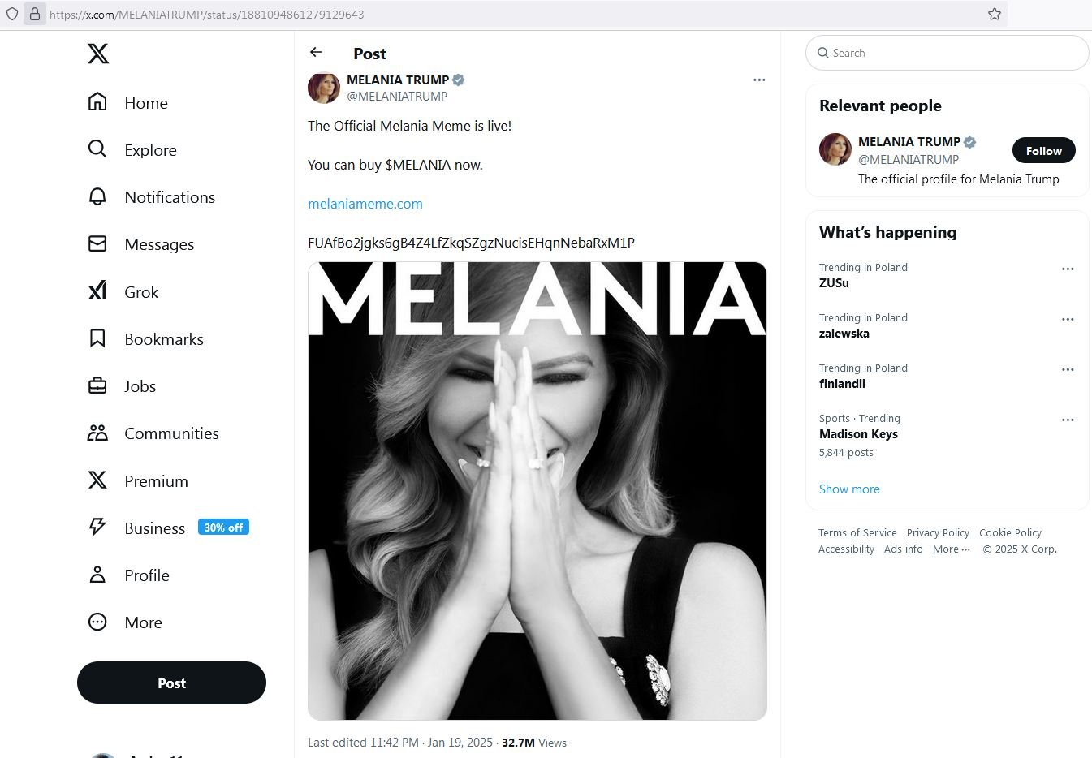Go back using the arrow icon
The height and width of the screenshot is (758, 1092).
point(316,53)
